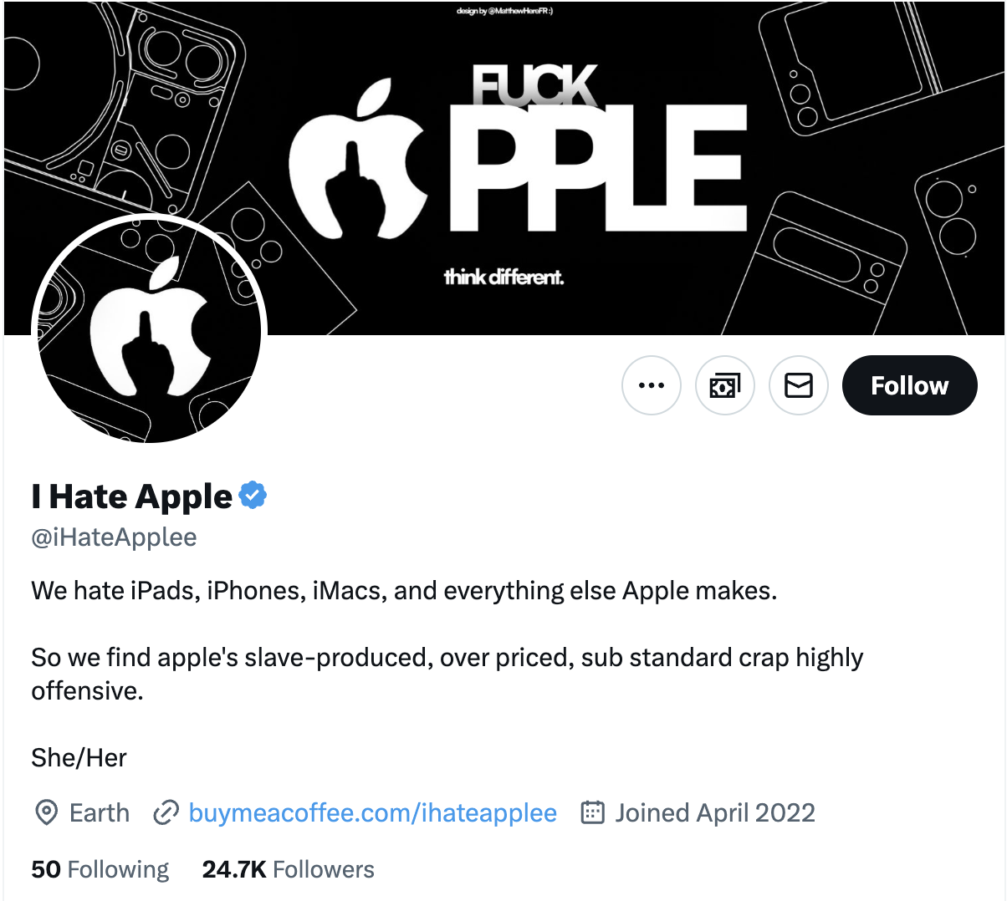Select the @iHateApplee handle text
The image size is (1007, 901).
coord(115,537)
